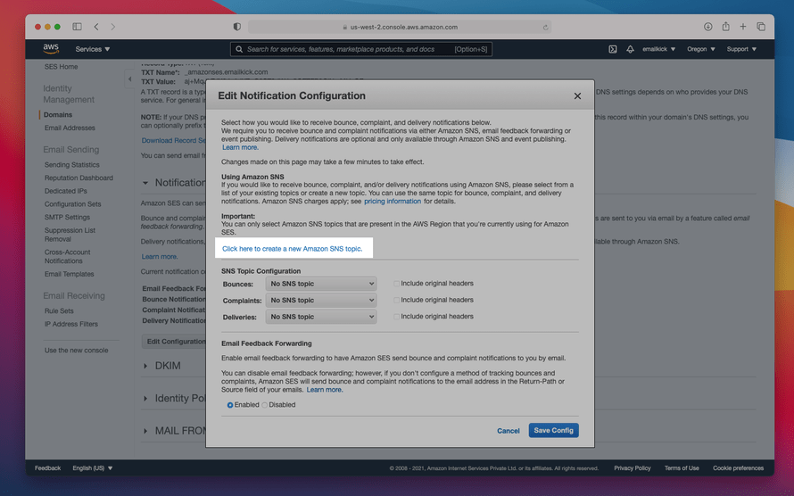
Task: Click the AWS services search field
Action: [x=361, y=49]
